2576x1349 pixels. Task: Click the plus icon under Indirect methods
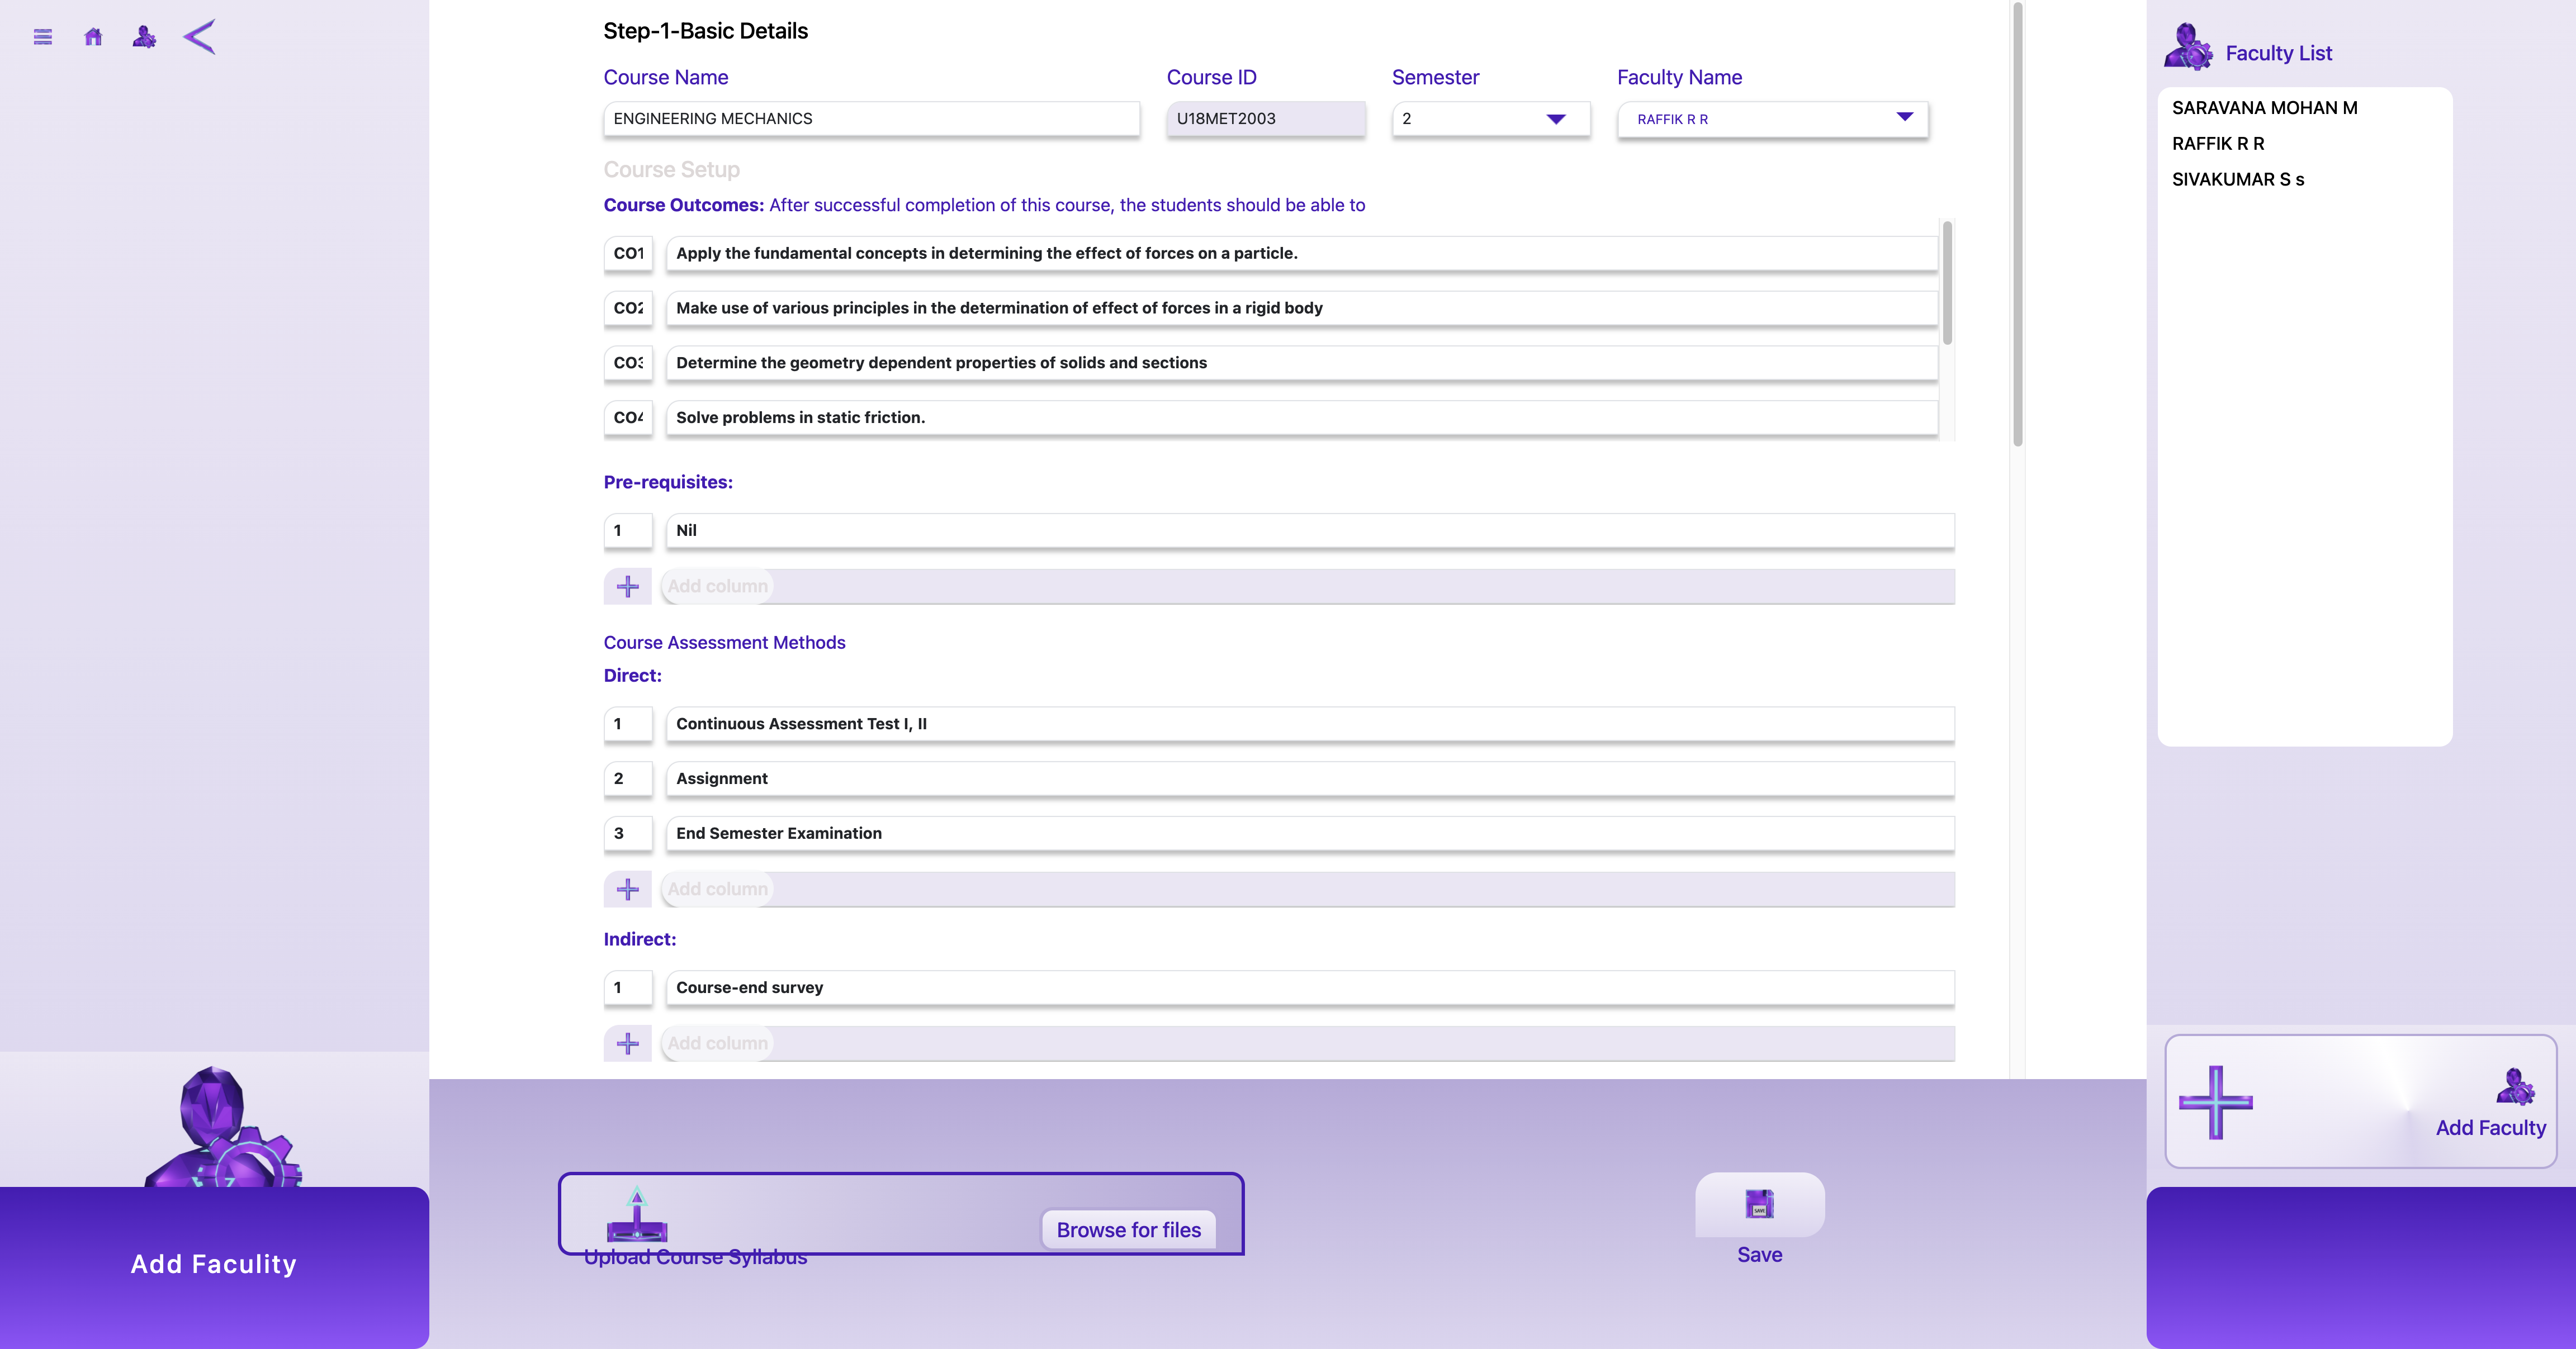click(x=627, y=1043)
